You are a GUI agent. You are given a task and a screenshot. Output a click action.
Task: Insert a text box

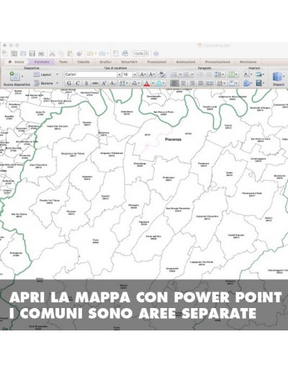(248, 74)
